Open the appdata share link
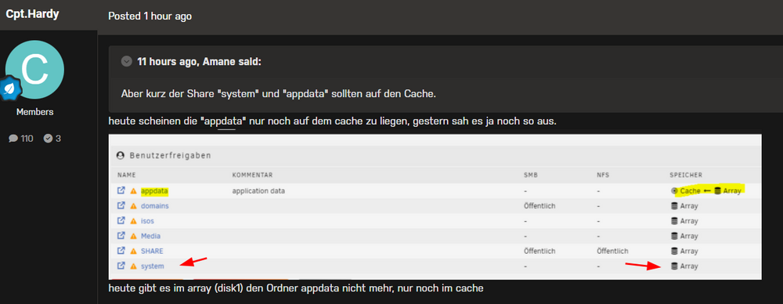 154,191
